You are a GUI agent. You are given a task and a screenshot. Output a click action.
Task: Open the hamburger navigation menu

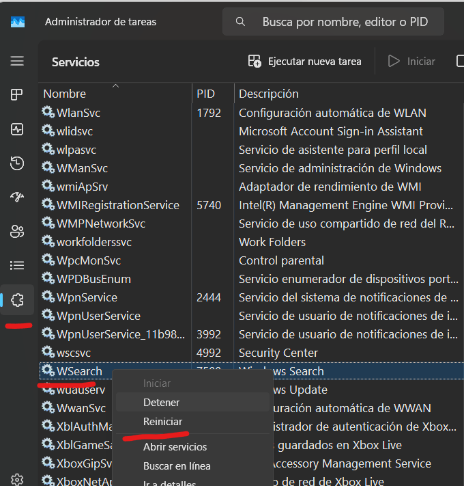[x=17, y=61]
